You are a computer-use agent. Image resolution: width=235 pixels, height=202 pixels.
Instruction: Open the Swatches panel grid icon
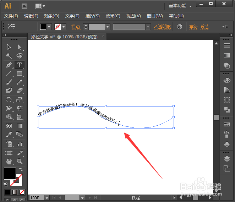point(227,124)
